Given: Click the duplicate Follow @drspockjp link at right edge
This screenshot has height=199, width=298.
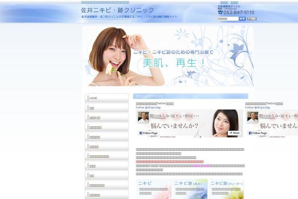Looking at the screenshot, I should click(x=257, y=107).
